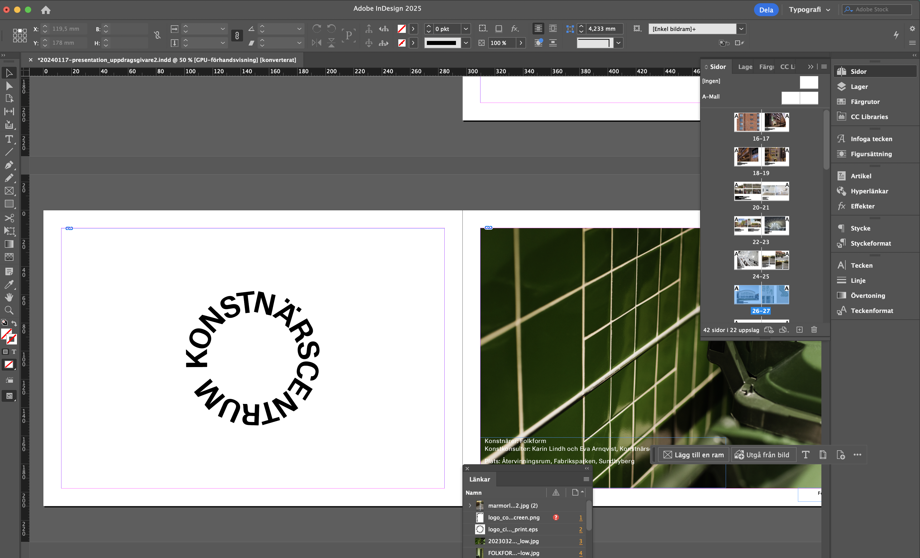Open opacity 100 % flyout arrow

pos(520,43)
